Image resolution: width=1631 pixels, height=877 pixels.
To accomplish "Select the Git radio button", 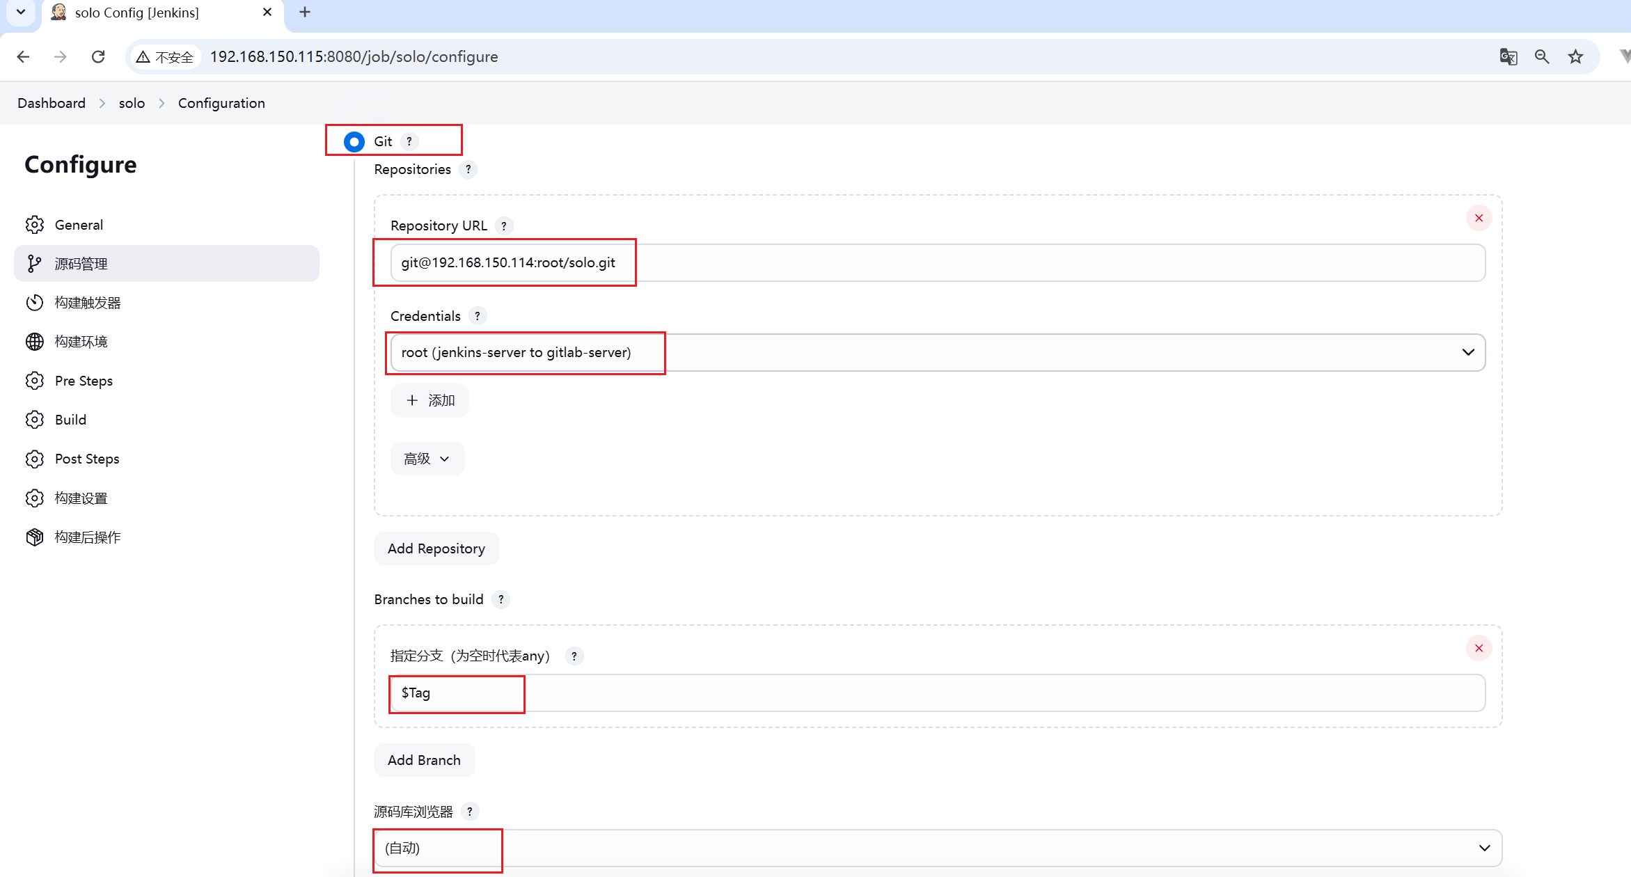I will coord(354,142).
